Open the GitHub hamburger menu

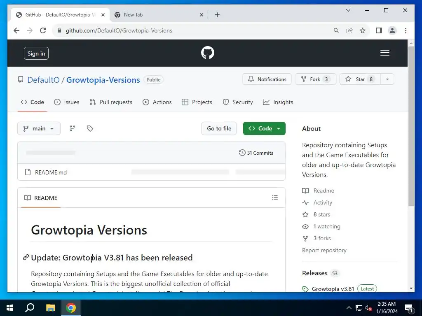[x=384, y=53]
